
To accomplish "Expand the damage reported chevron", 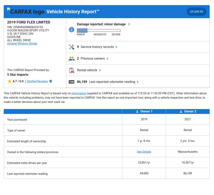I will point(129,24).
